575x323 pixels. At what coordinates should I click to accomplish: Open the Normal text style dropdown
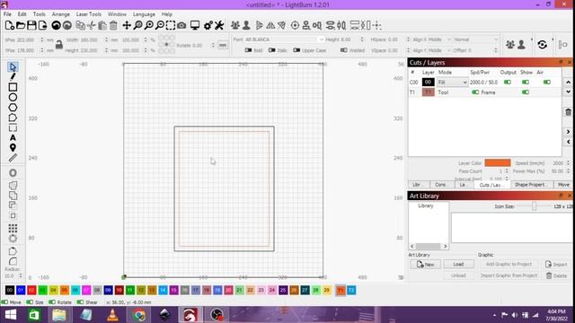click(x=475, y=39)
